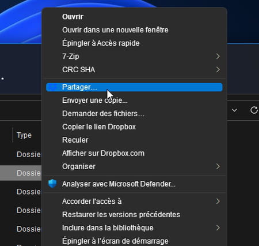
Task: Click the Type column header
Action: pyautogui.click(x=24, y=135)
